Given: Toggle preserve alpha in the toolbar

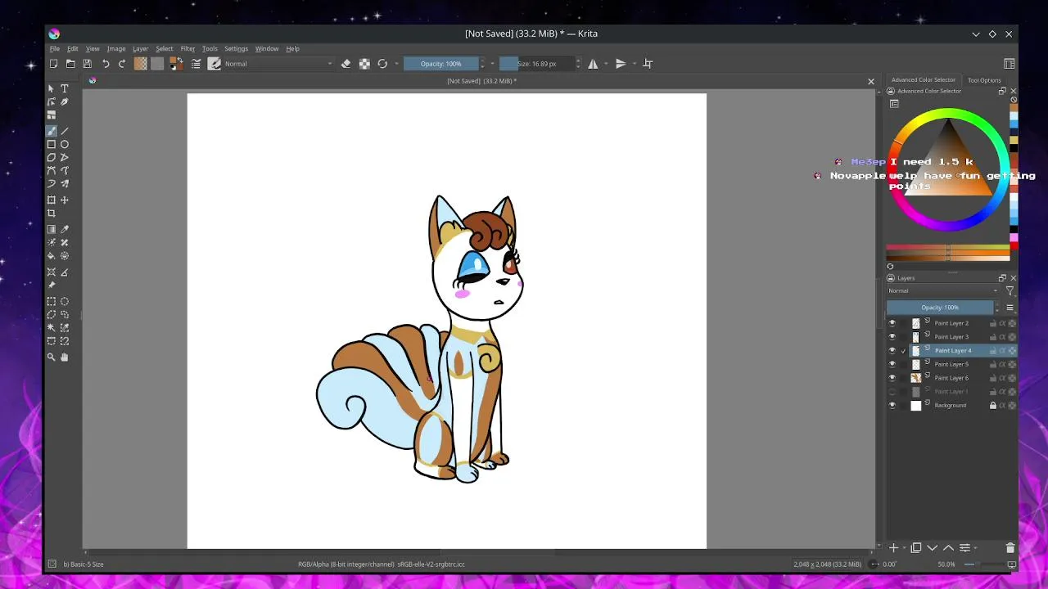Looking at the screenshot, I should 364,64.
